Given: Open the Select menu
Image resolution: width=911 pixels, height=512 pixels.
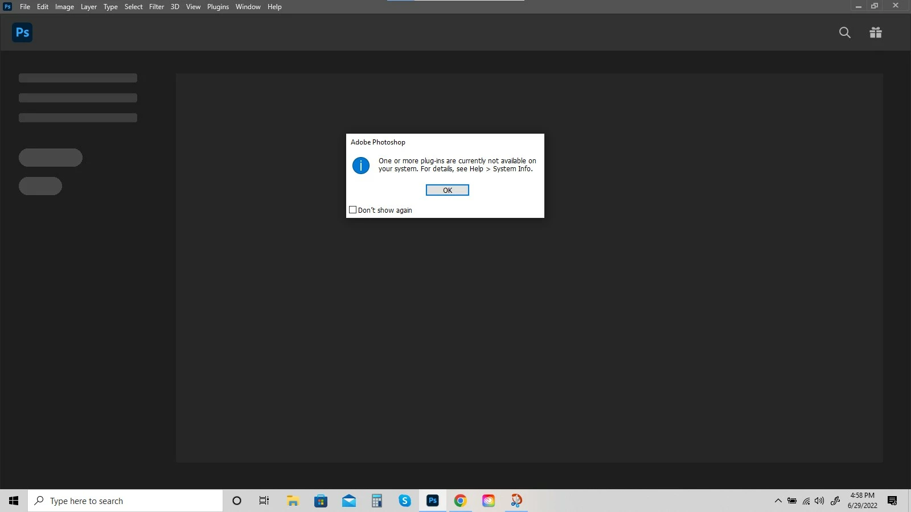Looking at the screenshot, I should pos(134,7).
